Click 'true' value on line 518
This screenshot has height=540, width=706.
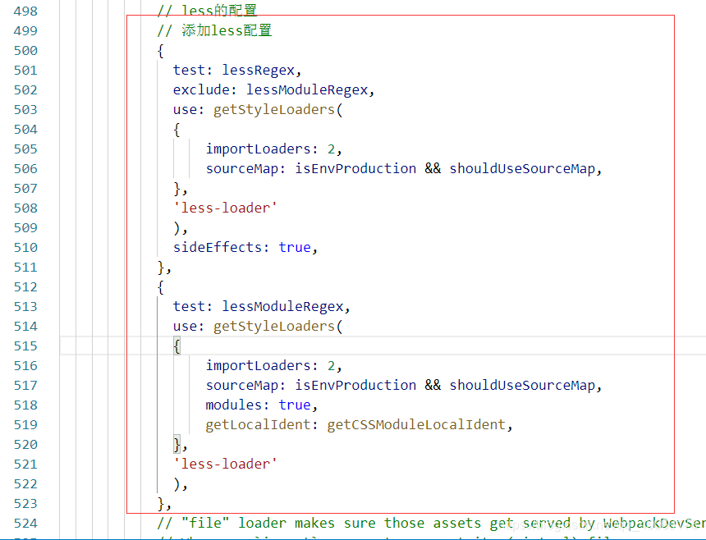click(x=295, y=405)
